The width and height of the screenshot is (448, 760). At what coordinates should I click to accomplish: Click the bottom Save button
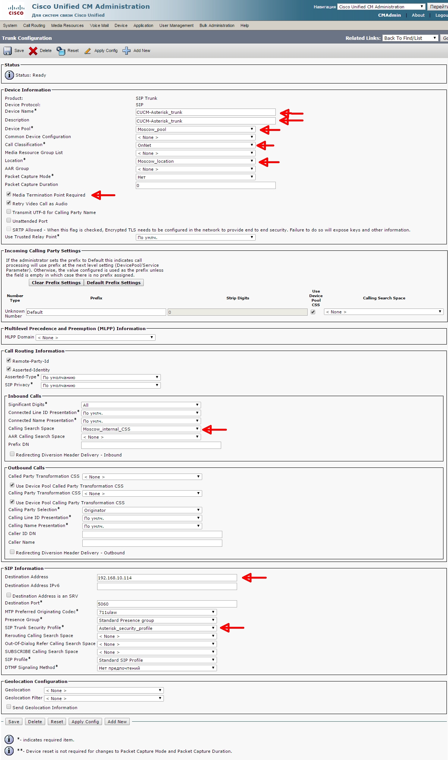14,722
